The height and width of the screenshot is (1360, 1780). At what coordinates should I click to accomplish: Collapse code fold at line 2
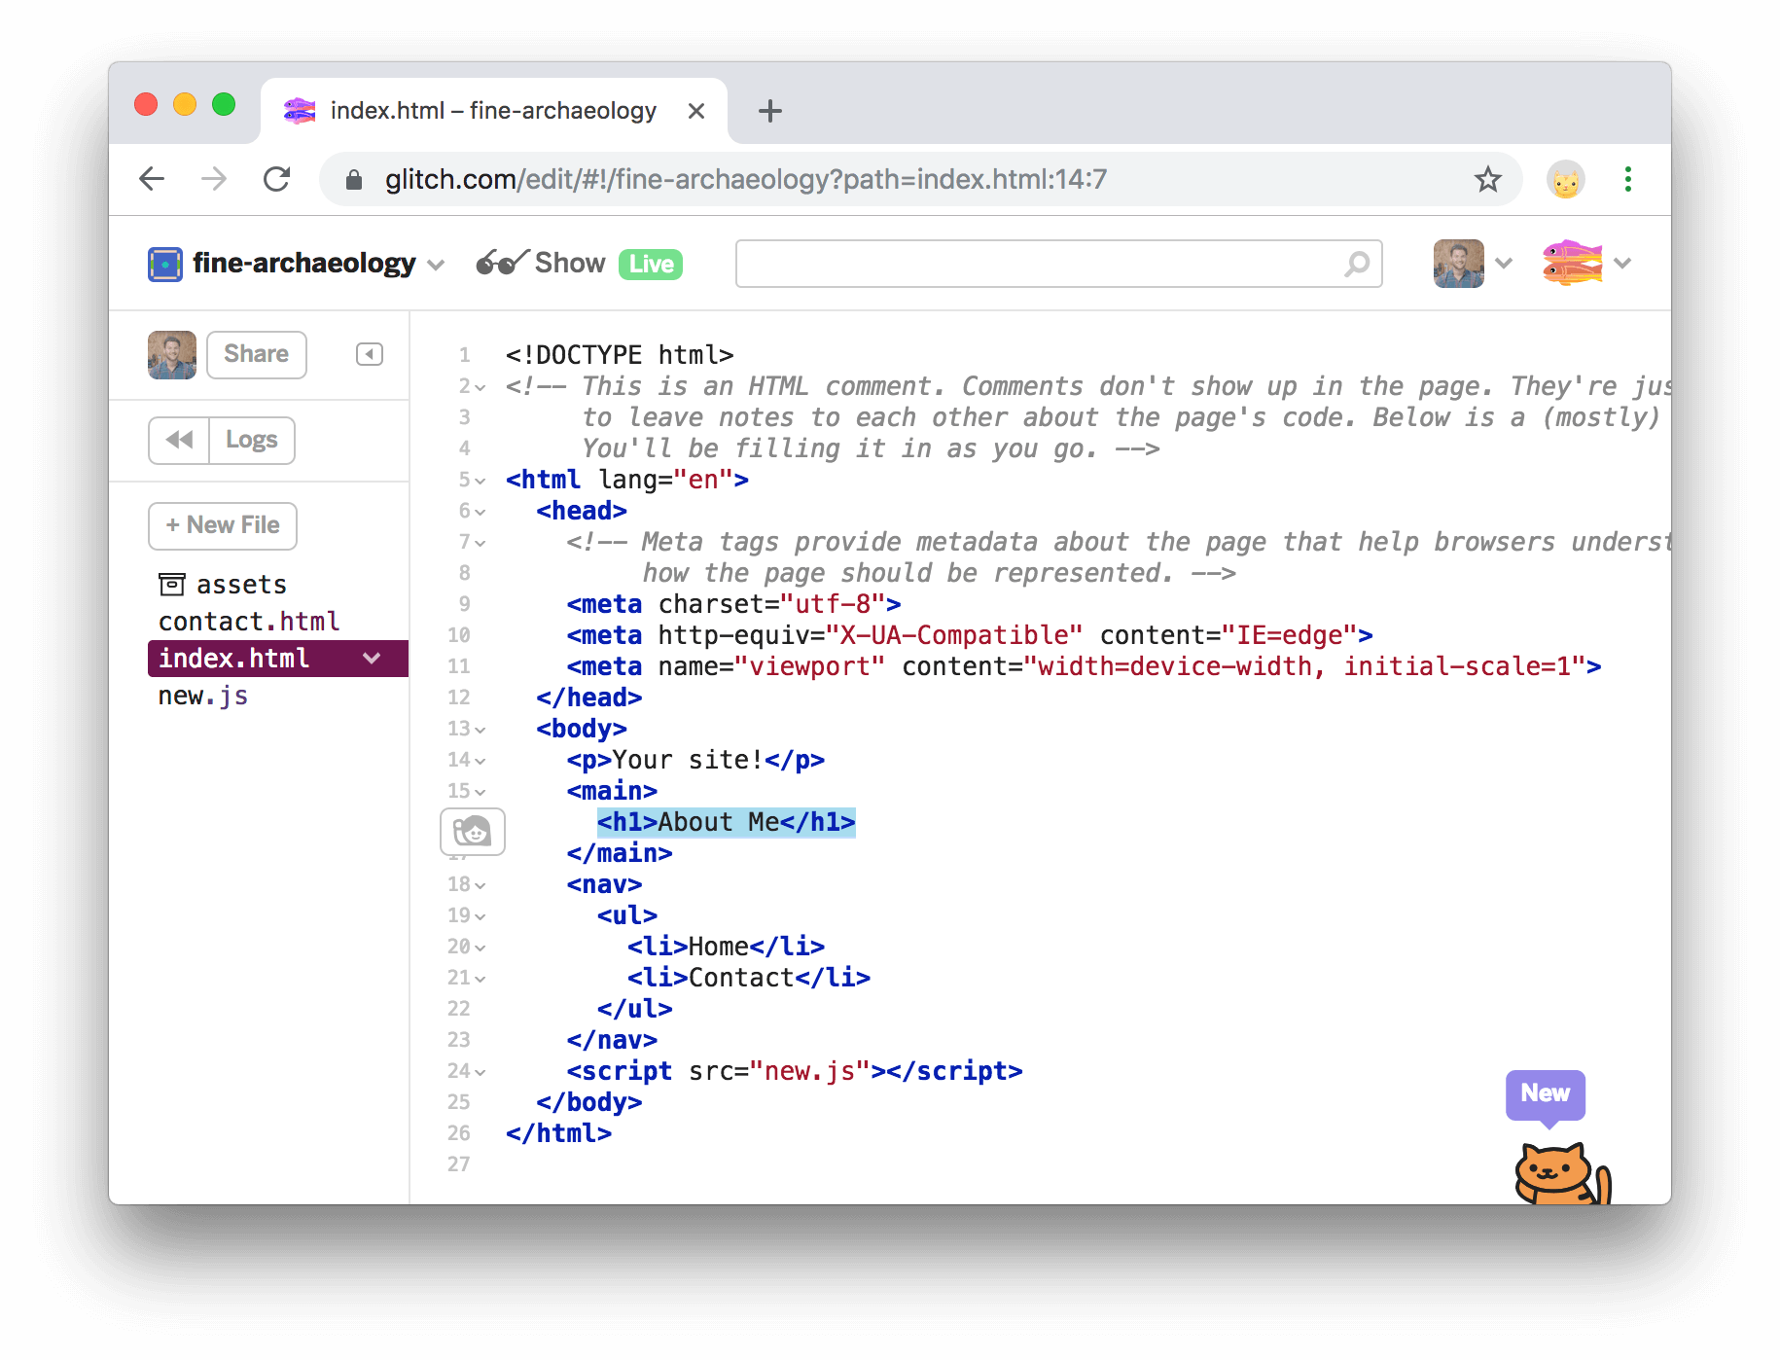tap(481, 387)
